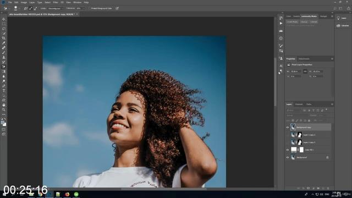Open Firefox from the taskbar
The width and height of the screenshot is (352, 198).
point(67,194)
